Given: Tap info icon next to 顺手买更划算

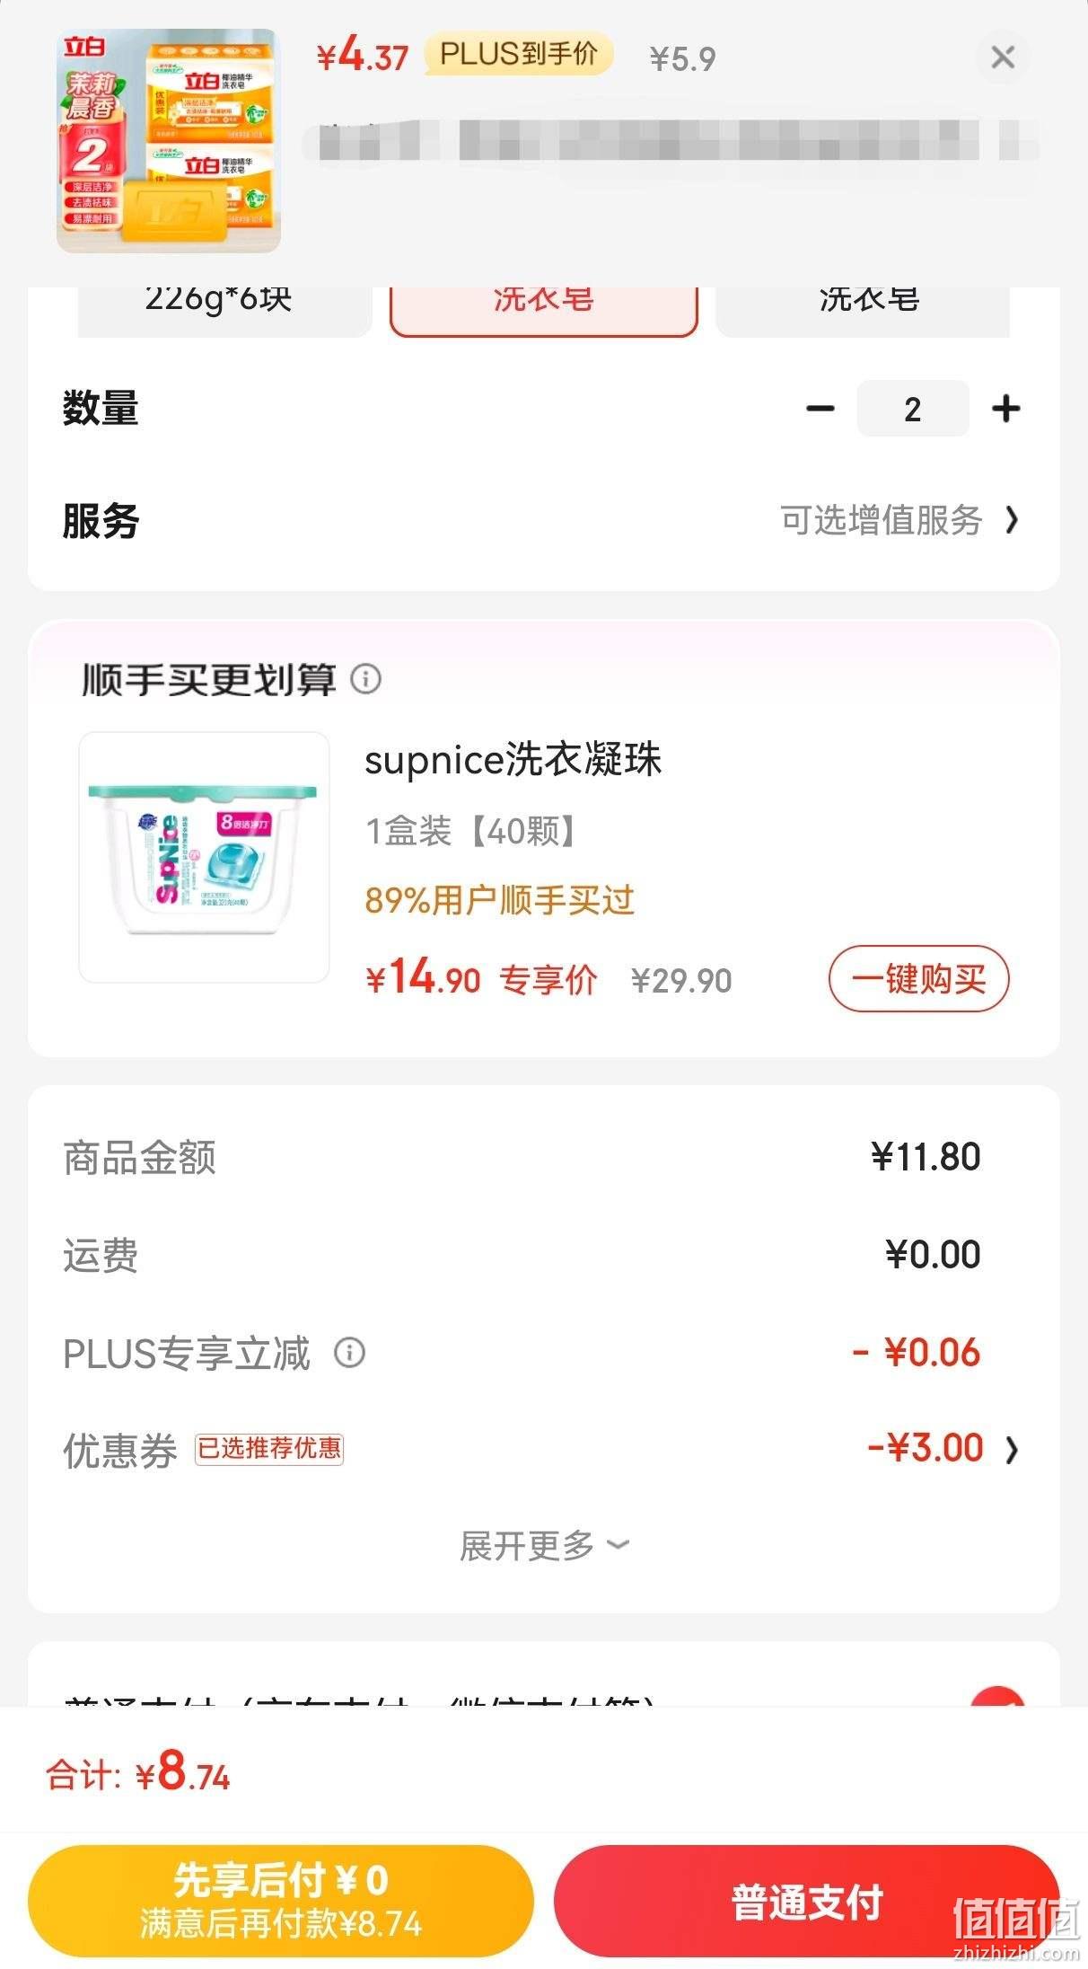Looking at the screenshot, I should pyautogui.click(x=365, y=678).
